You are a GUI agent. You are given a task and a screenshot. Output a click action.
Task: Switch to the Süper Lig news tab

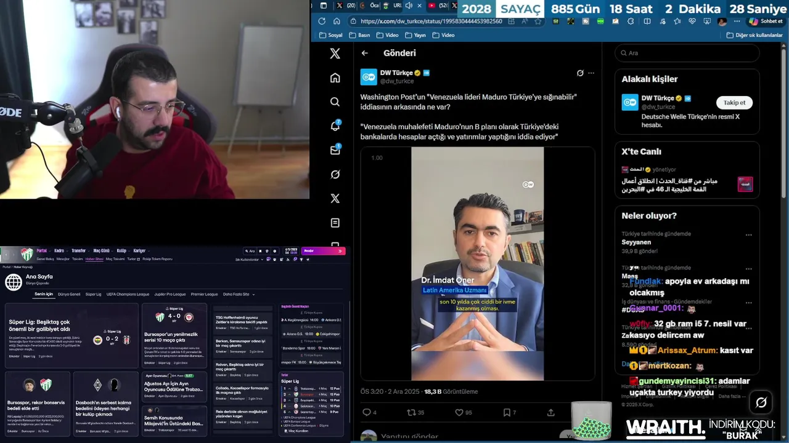click(93, 294)
